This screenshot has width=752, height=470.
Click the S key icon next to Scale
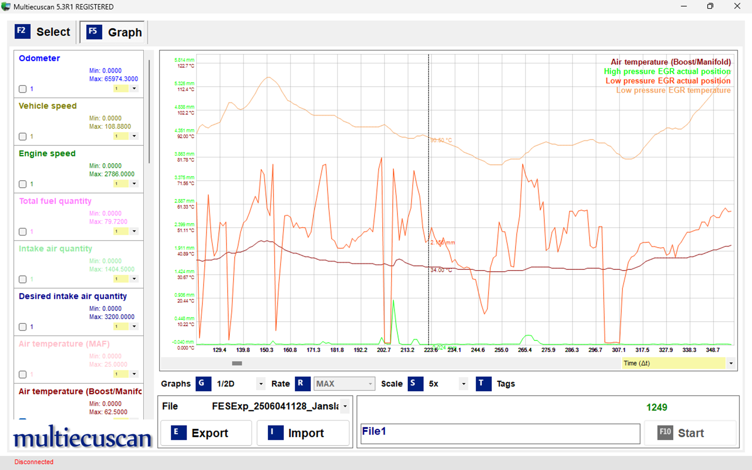click(415, 384)
